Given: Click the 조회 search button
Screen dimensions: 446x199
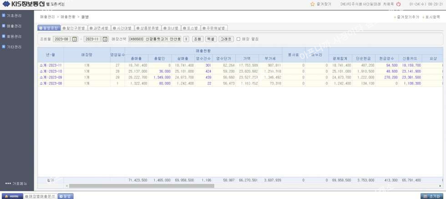Looking at the screenshot, I should pos(197,39).
